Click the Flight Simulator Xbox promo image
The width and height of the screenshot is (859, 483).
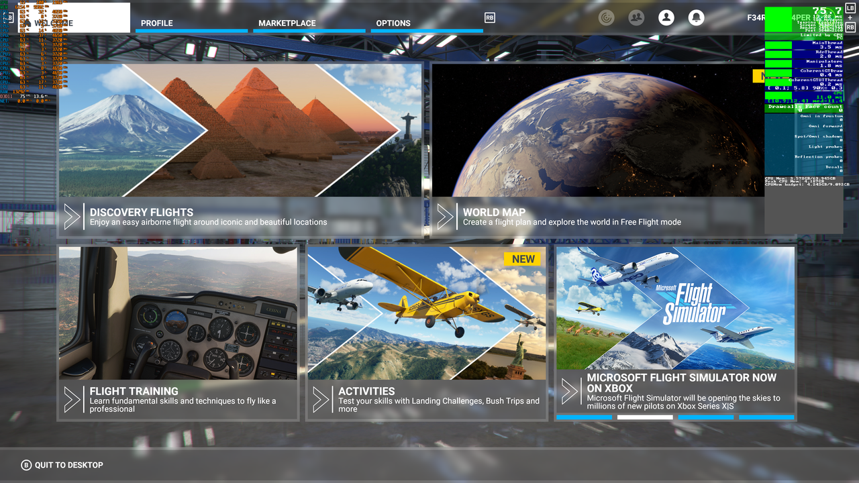[675, 308]
